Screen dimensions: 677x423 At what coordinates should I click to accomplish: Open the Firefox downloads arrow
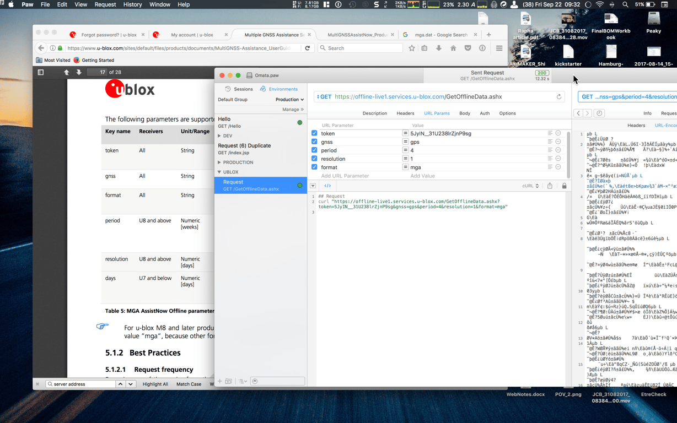[x=439, y=48]
